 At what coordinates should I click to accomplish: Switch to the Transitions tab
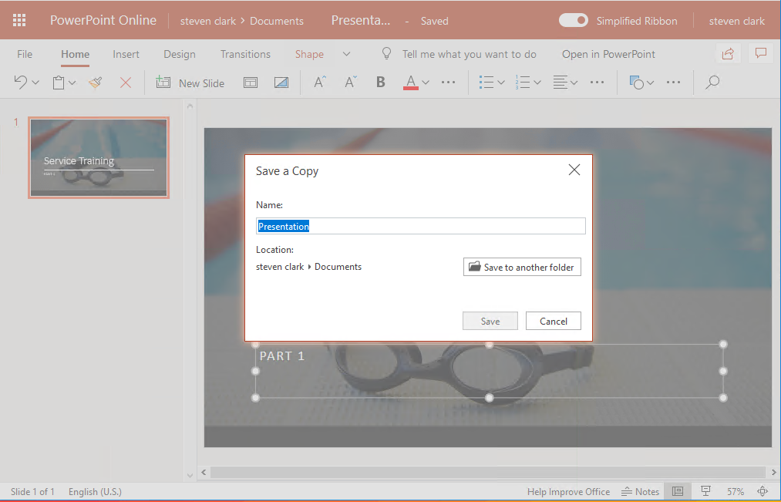pyautogui.click(x=245, y=54)
